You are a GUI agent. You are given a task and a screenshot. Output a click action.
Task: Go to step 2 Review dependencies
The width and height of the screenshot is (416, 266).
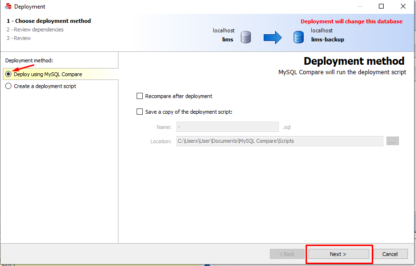35,30
